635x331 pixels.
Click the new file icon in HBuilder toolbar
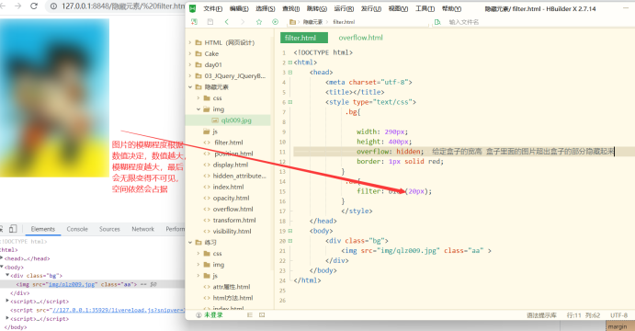coord(195,22)
